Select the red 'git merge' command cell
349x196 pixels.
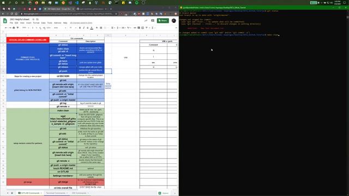[x=63, y=182]
